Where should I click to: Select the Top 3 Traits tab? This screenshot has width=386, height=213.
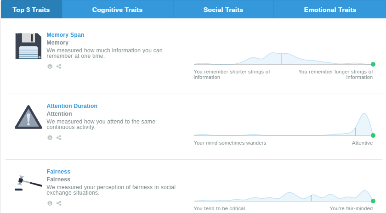(31, 10)
